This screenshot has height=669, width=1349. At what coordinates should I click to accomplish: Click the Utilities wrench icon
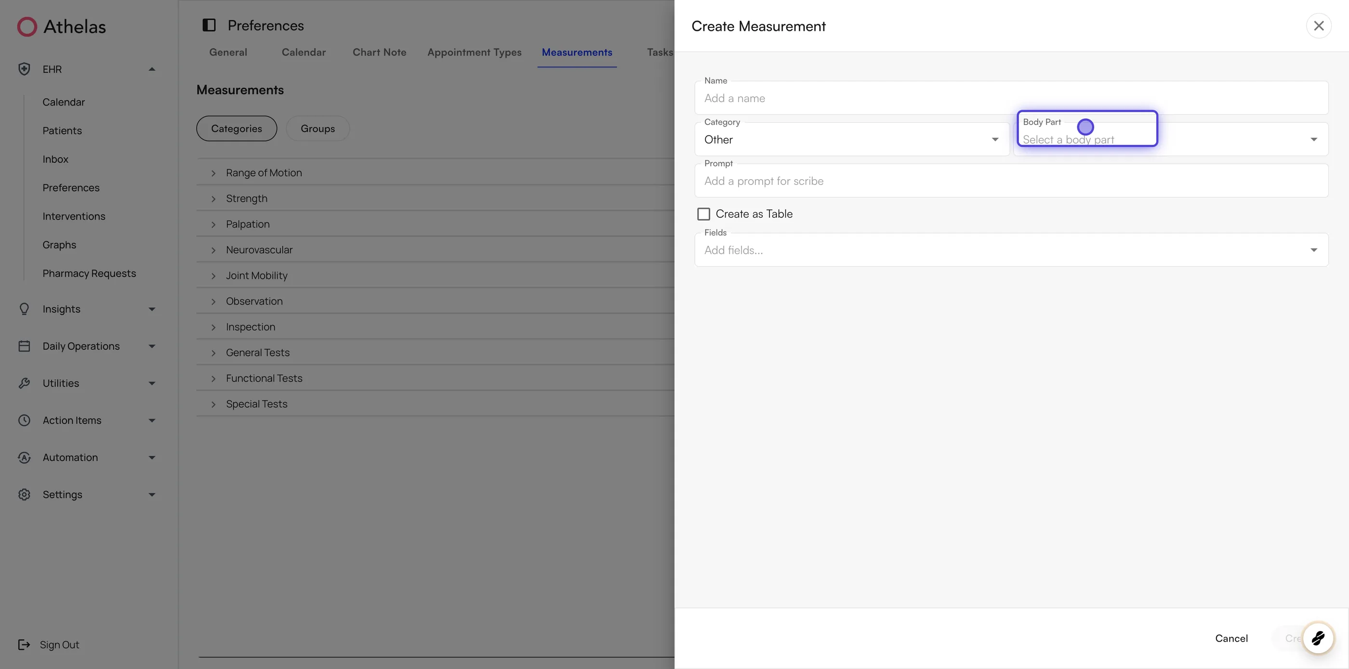point(24,383)
